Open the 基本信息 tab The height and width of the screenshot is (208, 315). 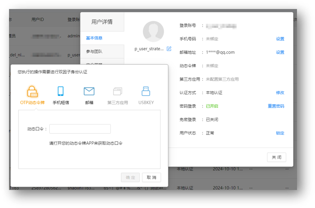click(94, 38)
